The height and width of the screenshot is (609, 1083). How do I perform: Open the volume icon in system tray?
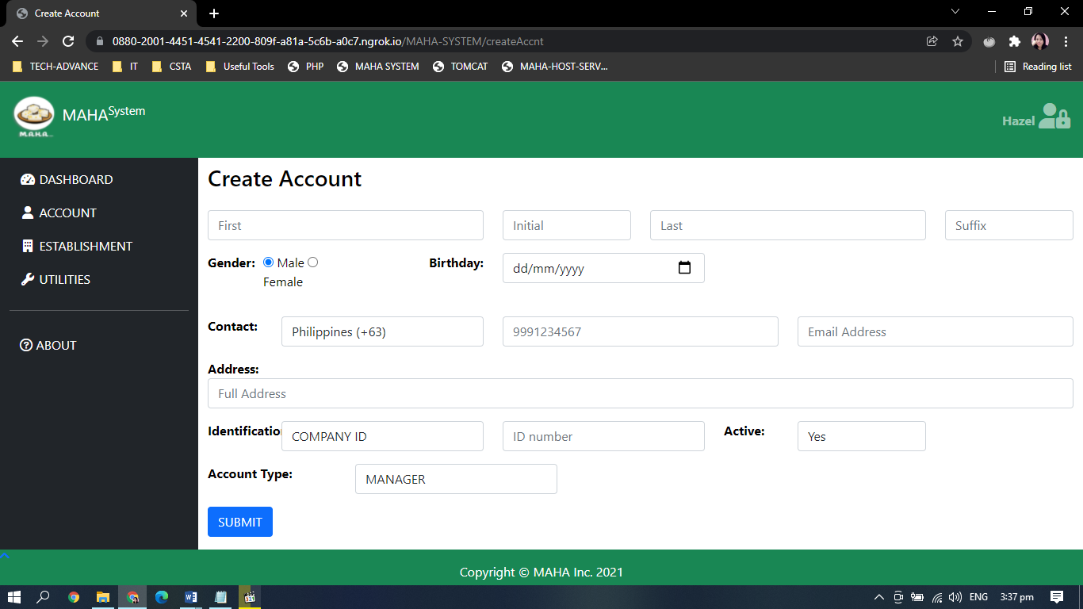955,597
